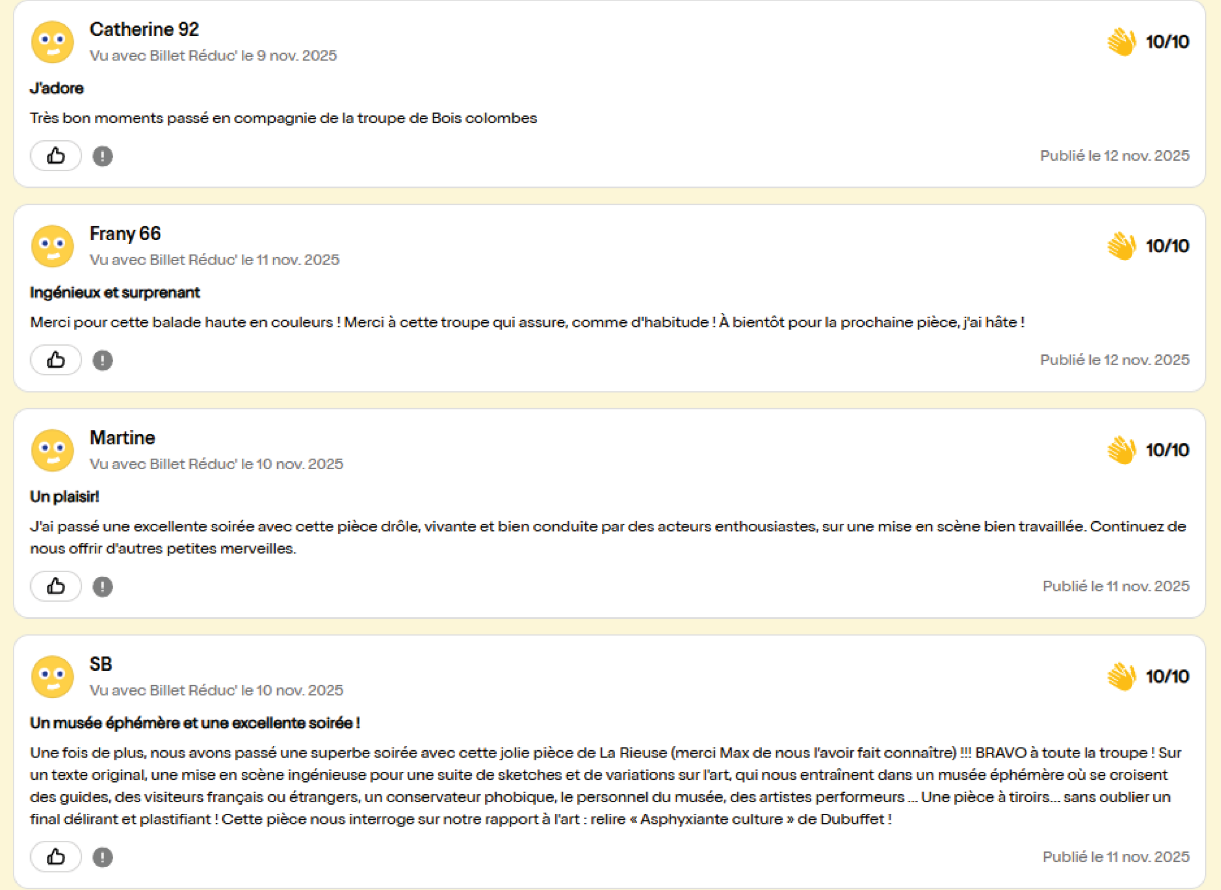Click the clapping hands icon on SB's review
This screenshot has width=1221, height=890.
[x=1122, y=676]
